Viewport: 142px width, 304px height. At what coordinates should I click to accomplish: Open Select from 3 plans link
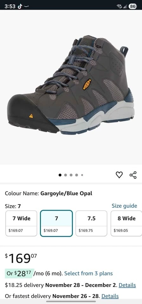pyautogui.click(x=88, y=273)
